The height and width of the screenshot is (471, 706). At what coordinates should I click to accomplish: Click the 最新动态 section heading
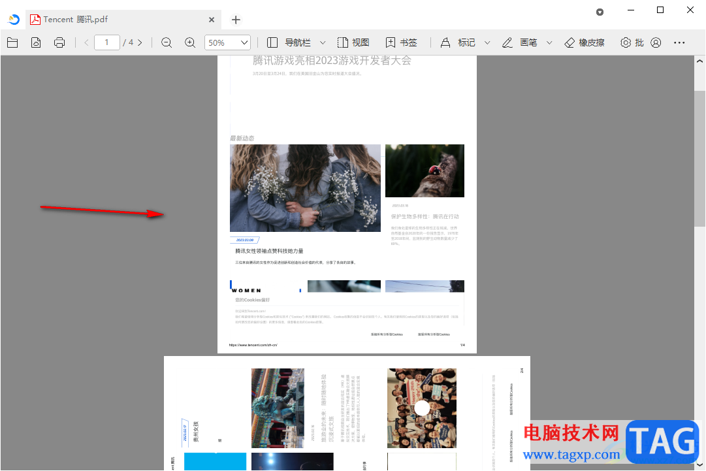coord(242,138)
